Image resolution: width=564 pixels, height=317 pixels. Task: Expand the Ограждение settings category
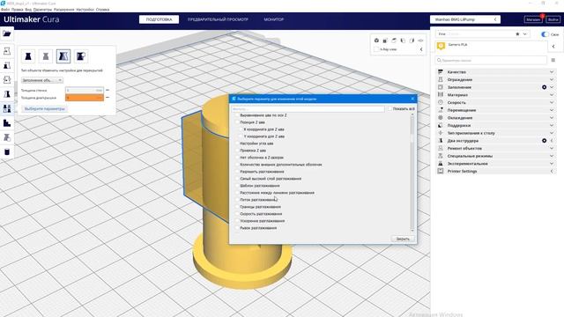pos(496,80)
